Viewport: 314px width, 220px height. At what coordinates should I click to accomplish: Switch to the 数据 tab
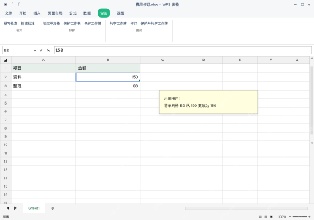pos(87,13)
